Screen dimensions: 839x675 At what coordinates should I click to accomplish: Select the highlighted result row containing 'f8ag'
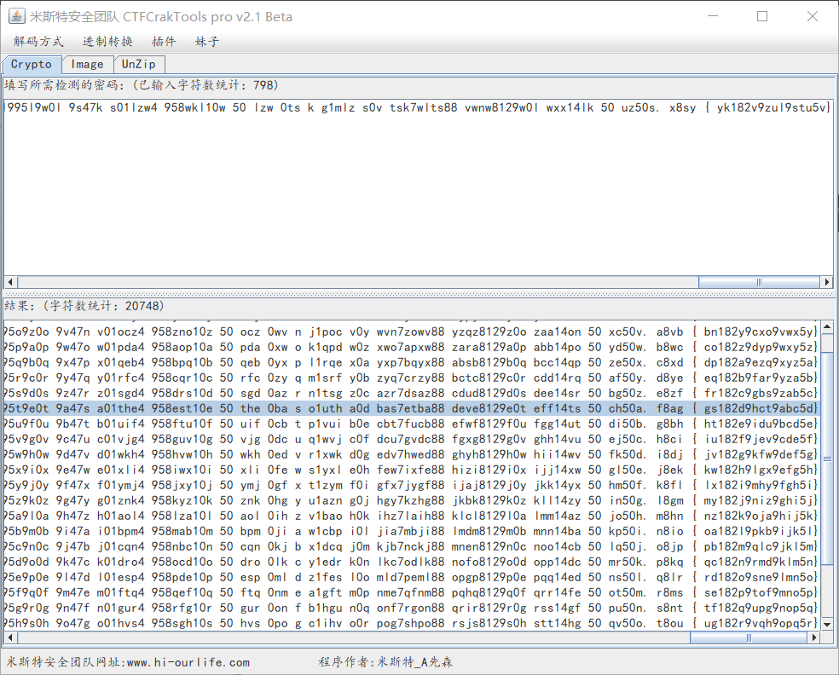tap(412, 408)
